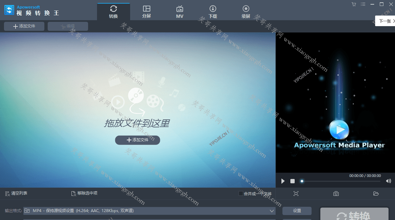Click 移除选中项 to remove selected items

[x=84, y=193]
